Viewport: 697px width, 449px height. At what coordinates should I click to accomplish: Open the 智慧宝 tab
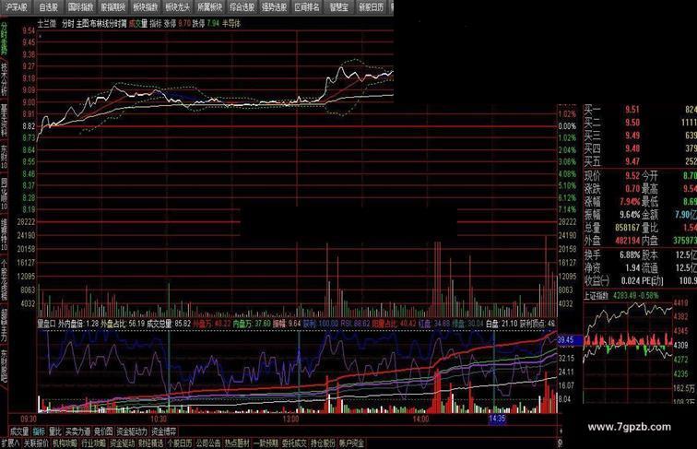pyautogui.click(x=338, y=7)
